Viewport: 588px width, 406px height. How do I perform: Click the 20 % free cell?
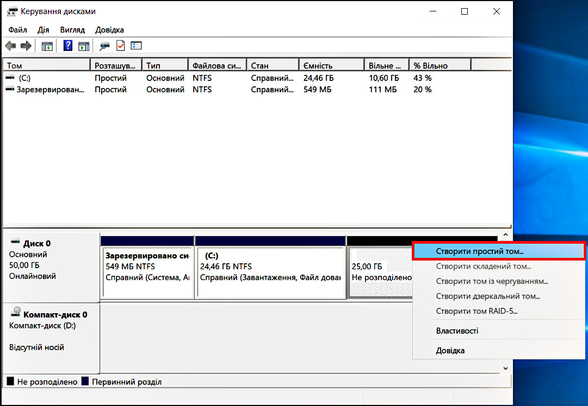pyautogui.click(x=422, y=90)
